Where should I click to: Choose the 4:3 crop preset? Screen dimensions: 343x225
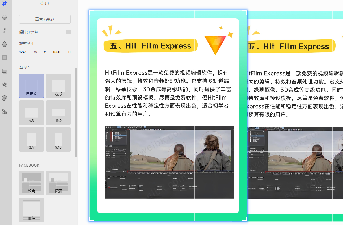(x=31, y=112)
